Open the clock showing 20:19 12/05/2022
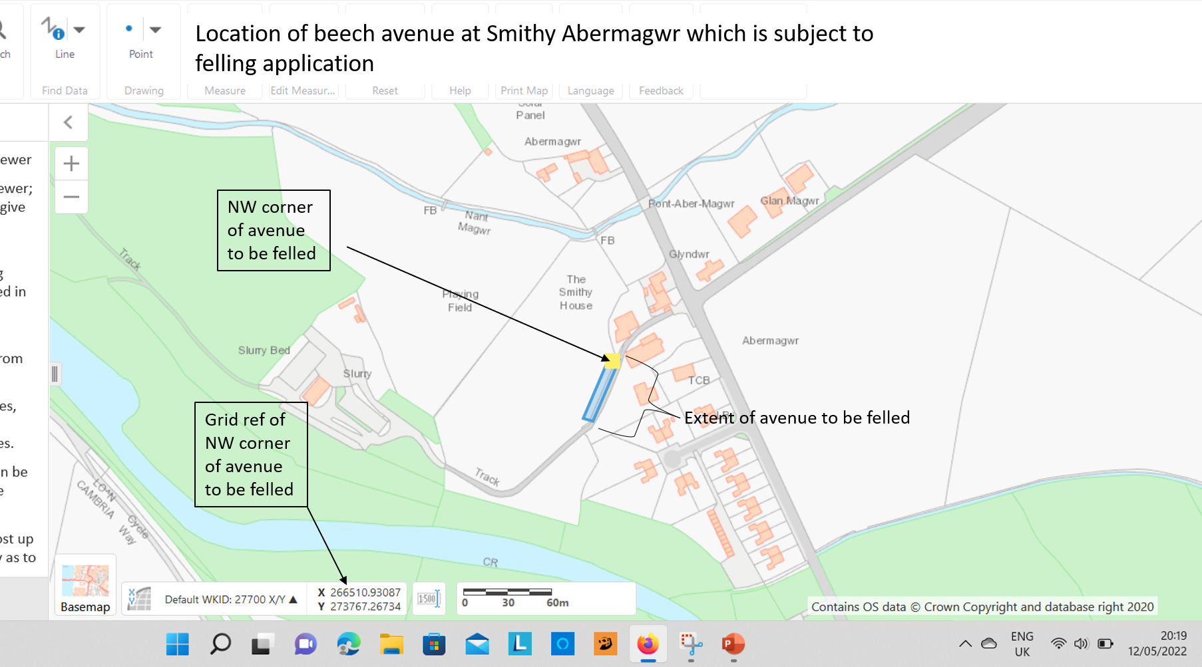Viewport: 1202px width, 667px height. 1157,644
